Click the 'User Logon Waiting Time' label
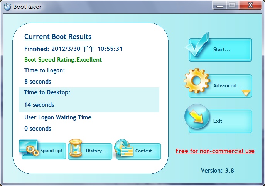The image size is (265, 186). click(58, 117)
